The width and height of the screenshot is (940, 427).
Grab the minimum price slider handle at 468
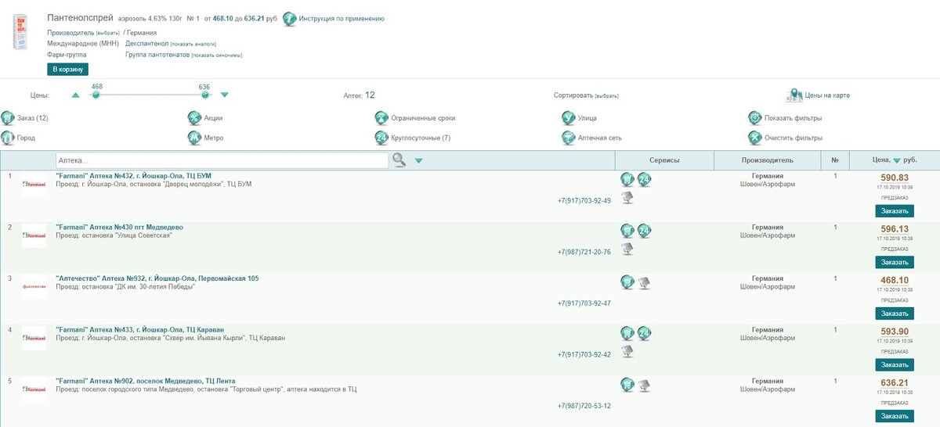point(96,95)
